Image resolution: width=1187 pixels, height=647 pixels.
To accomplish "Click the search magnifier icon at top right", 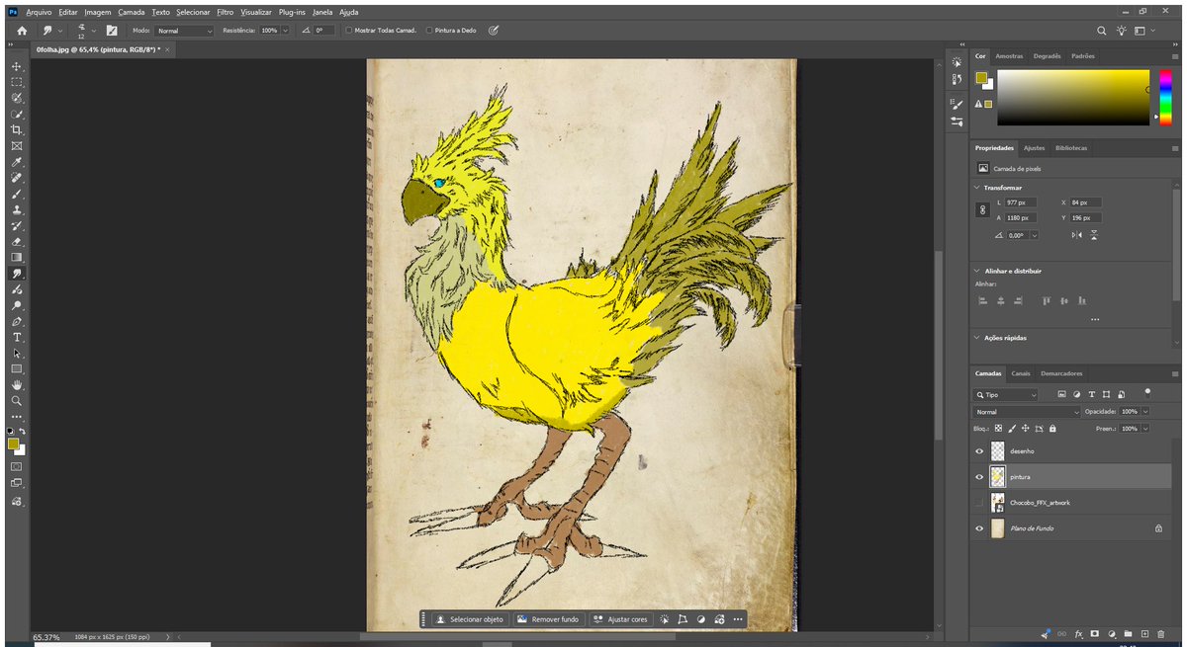I will [x=1102, y=31].
